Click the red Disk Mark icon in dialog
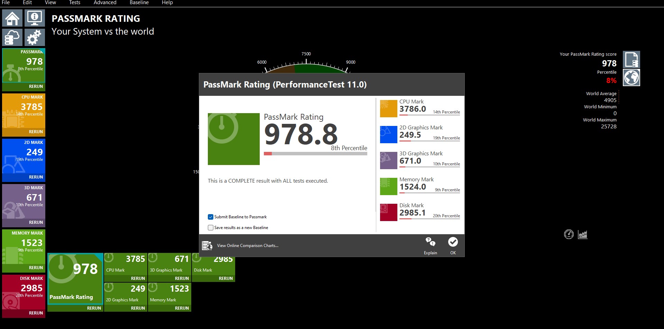This screenshot has width=664, height=329. coord(389,212)
